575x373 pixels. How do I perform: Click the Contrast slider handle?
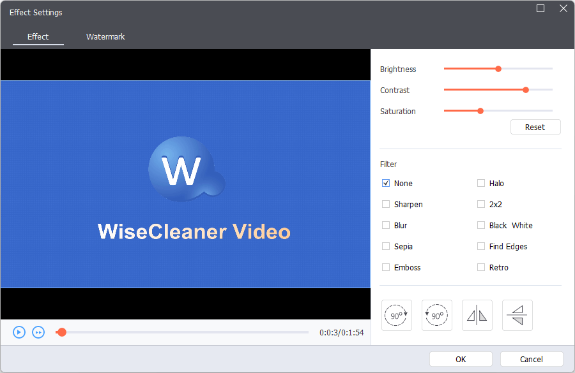click(526, 90)
